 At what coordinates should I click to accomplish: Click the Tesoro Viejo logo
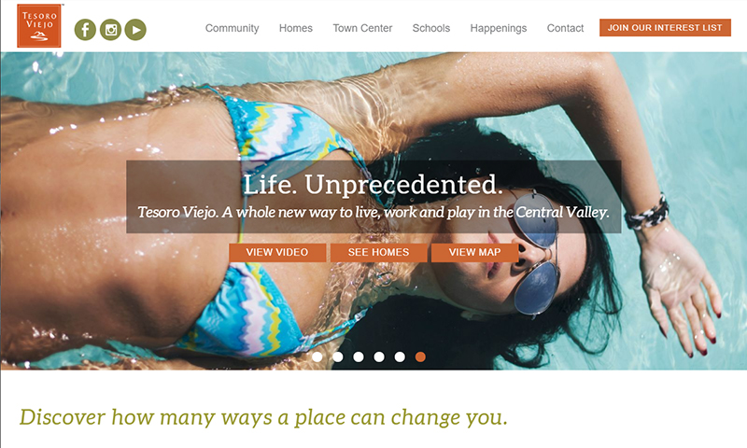click(x=39, y=26)
